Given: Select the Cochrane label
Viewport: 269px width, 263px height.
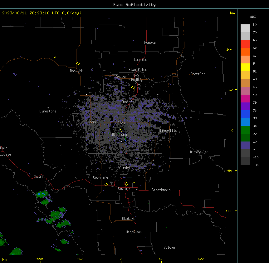Looking at the screenshot, I should pyautogui.click(x=100, y=177).
